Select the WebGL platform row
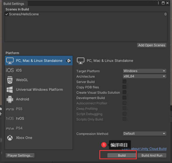 (x=39, y=80)
